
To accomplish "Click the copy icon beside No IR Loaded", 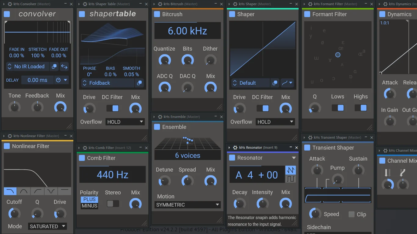I will (x=54, y=66).
